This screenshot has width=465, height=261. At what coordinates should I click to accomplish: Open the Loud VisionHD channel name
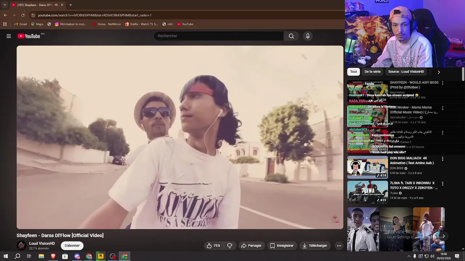pos(42,244)
